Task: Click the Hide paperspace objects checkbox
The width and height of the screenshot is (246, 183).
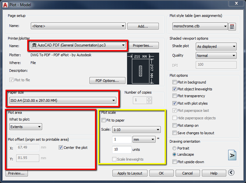Action: [x=174, y=118]
